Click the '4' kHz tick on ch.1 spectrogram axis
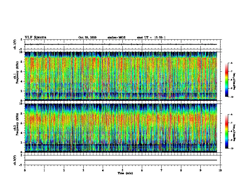 [22, 81]
